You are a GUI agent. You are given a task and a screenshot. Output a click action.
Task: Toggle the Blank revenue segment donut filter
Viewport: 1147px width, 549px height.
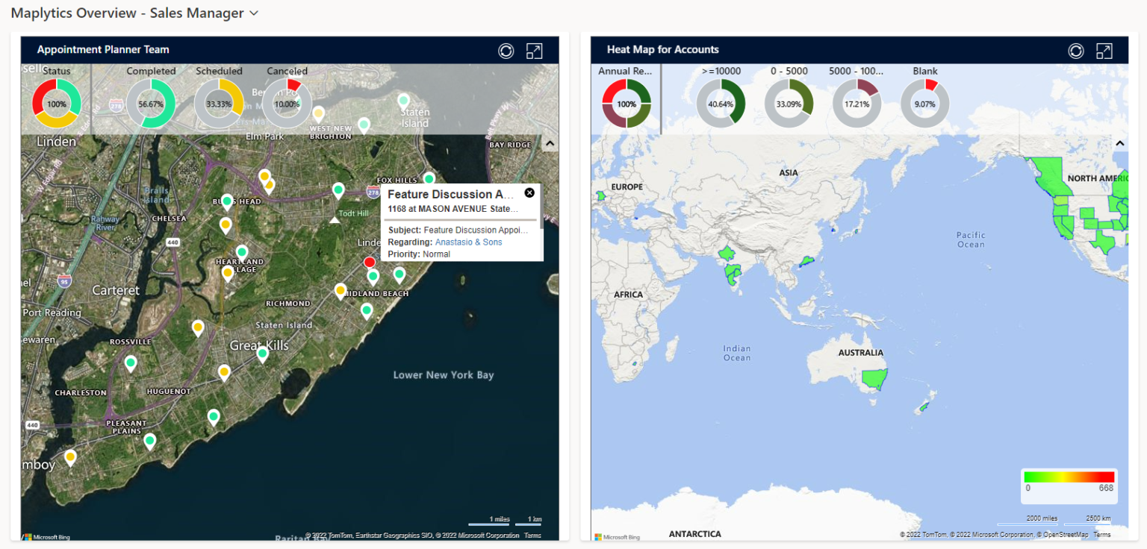coord(924,103)
